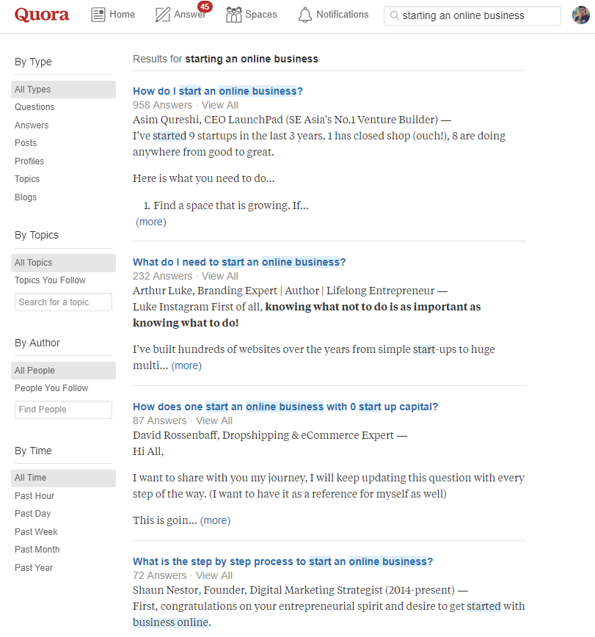Click the '958 Answers' count text
Viewport: 595px width, 637px height.
[162, 105]
